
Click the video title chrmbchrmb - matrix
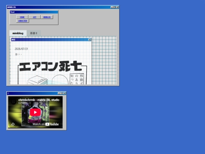tap(39, 100)
